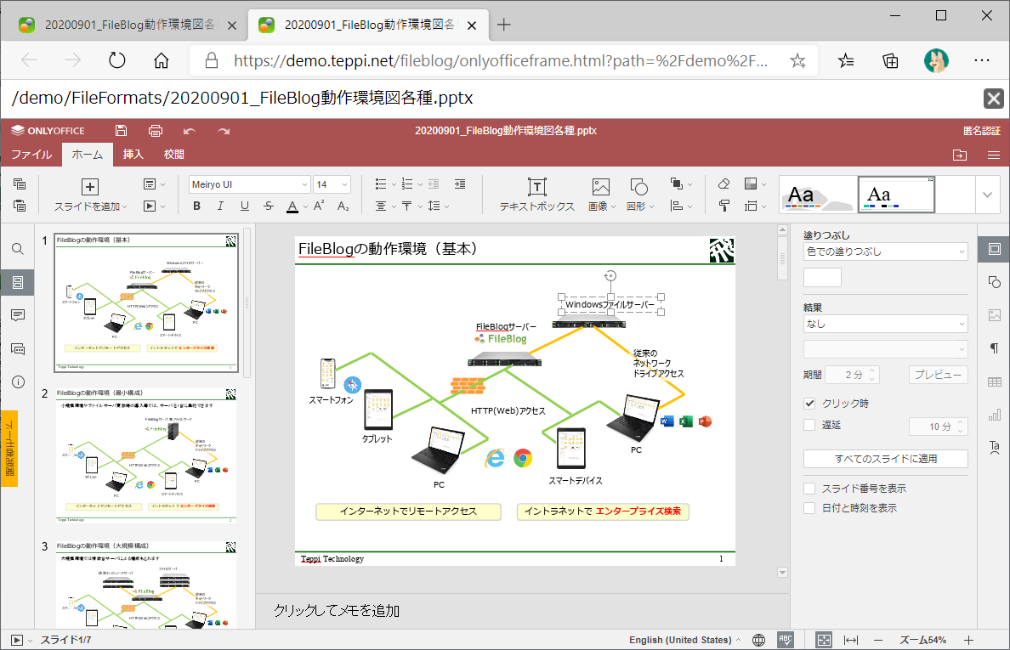Open the 塗りつぶし fill type dropdown
This screenshot has width=1010, height=650.
click(x=886, y=252)
